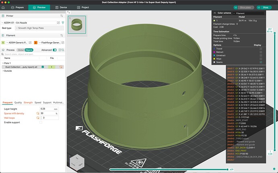Enable Wipe display checkbox
The width and height of the screenshot is (278, 173).
(x=261, y=59)
